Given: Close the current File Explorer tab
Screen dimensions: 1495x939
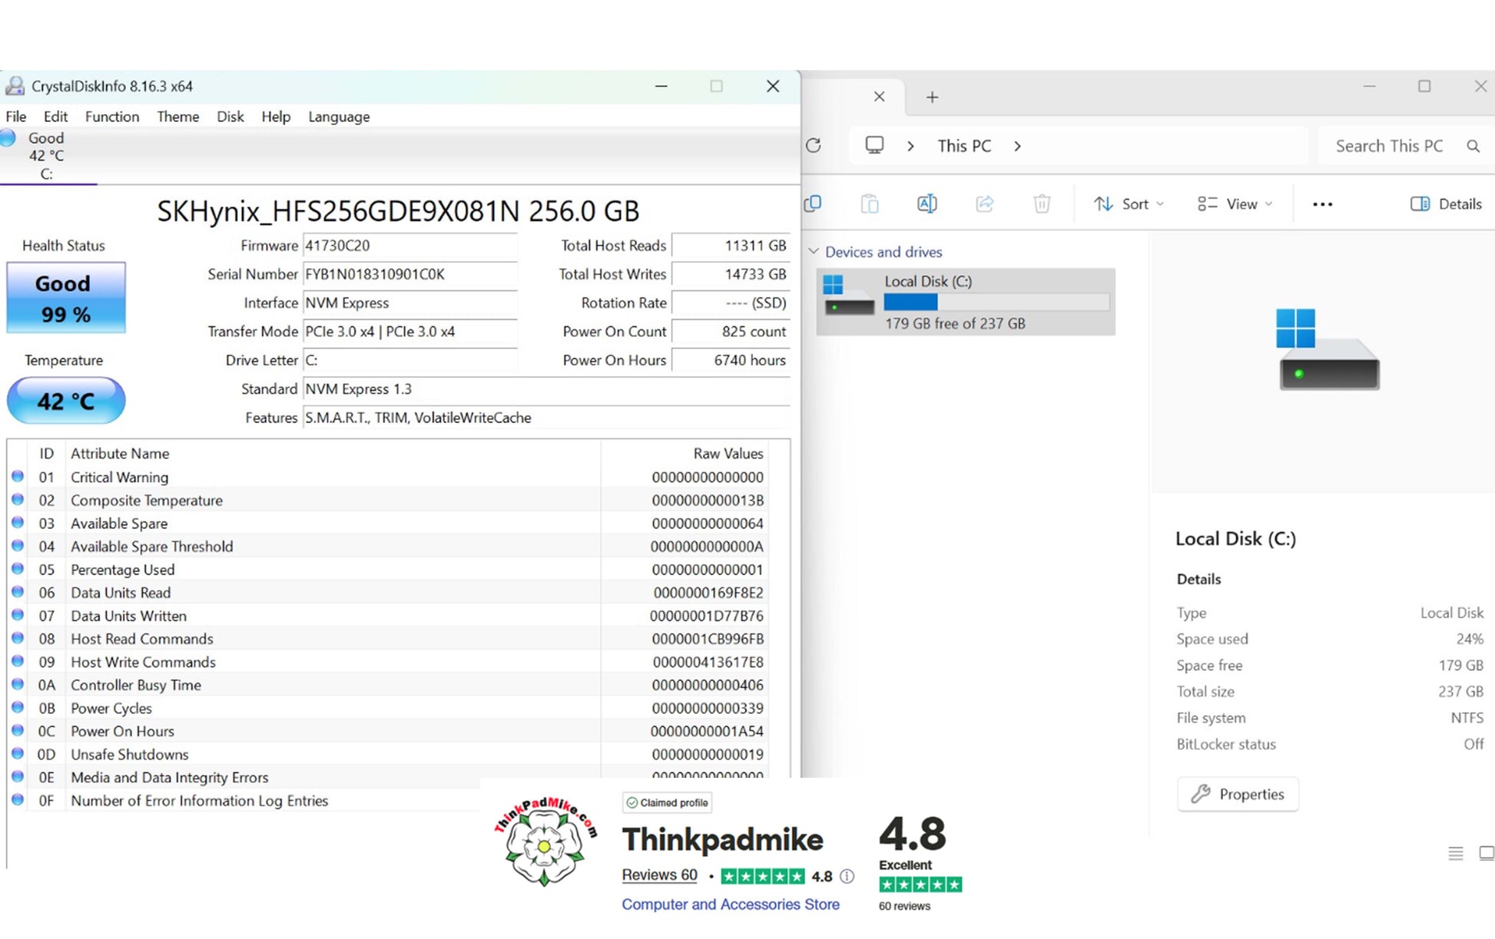Looking at the screenshot, I should [880, 97].
